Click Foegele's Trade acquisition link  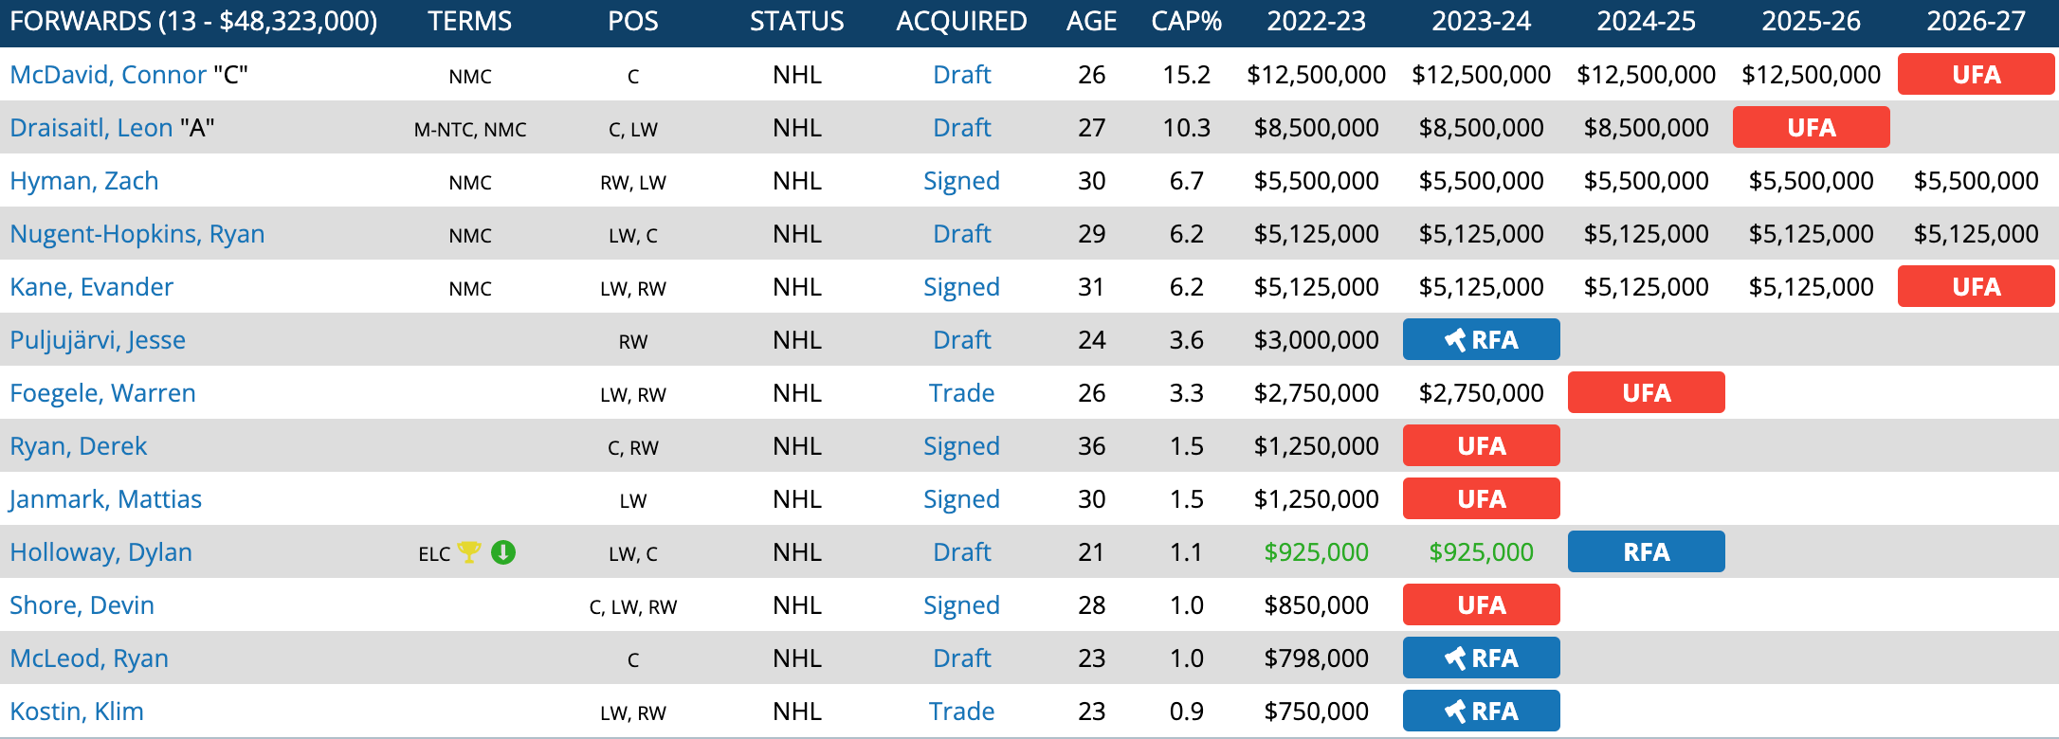pyautogui.click(x=961, y=393)
